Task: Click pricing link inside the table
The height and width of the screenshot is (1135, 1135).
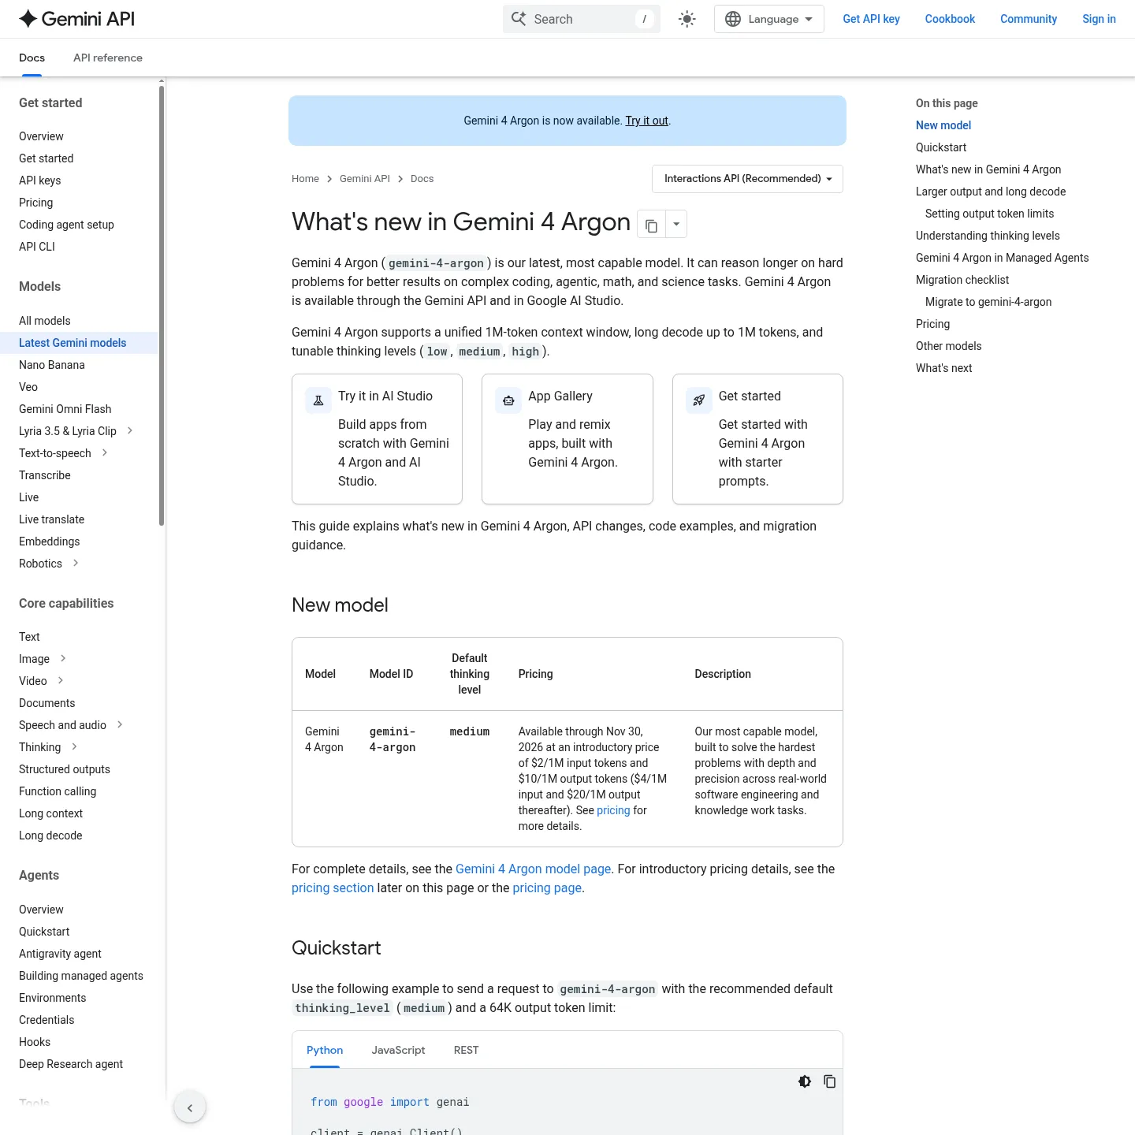Action: coord(613,810)
